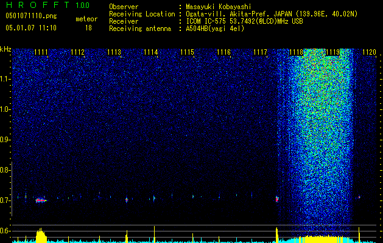Click the 0.8 kHz axis label
Screen dimensions: 383x243
[x=4, y=170]
